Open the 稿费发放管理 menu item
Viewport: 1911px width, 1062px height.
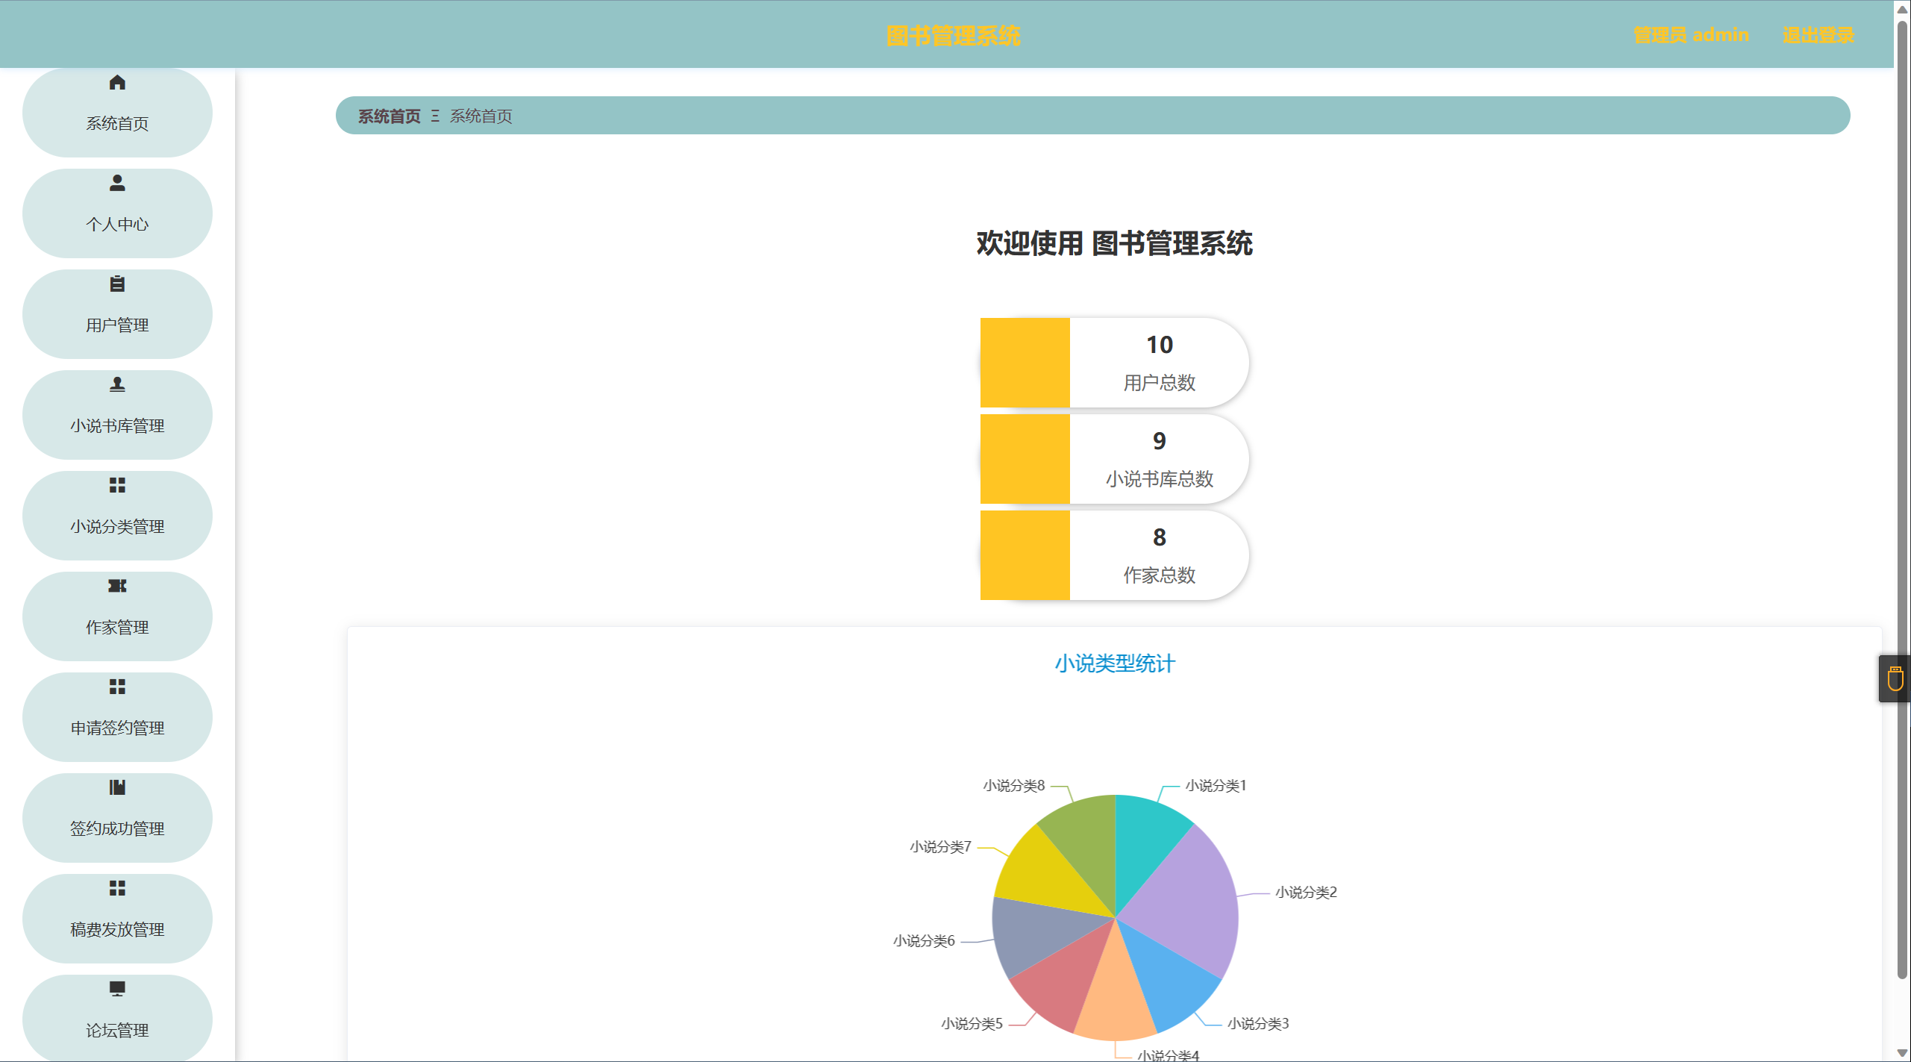pyautogui.click(x=117, y=929)
